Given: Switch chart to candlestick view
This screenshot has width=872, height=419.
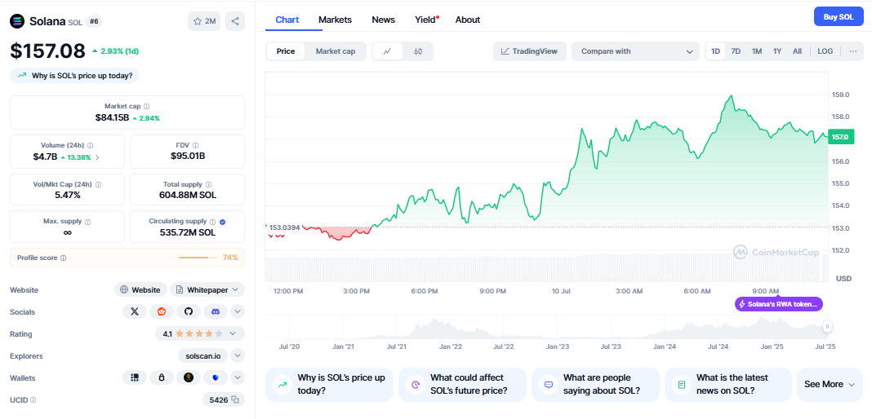Looking at the screenshot, I should pyautogui.click(x=418, y=51).
